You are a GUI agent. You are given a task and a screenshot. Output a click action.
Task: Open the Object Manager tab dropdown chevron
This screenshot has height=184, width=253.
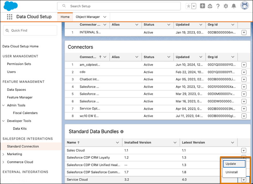point(105,17)
